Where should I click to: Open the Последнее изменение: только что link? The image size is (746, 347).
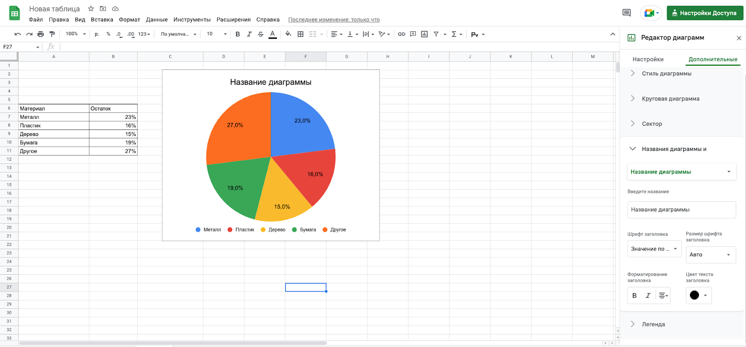coord(334,20)
